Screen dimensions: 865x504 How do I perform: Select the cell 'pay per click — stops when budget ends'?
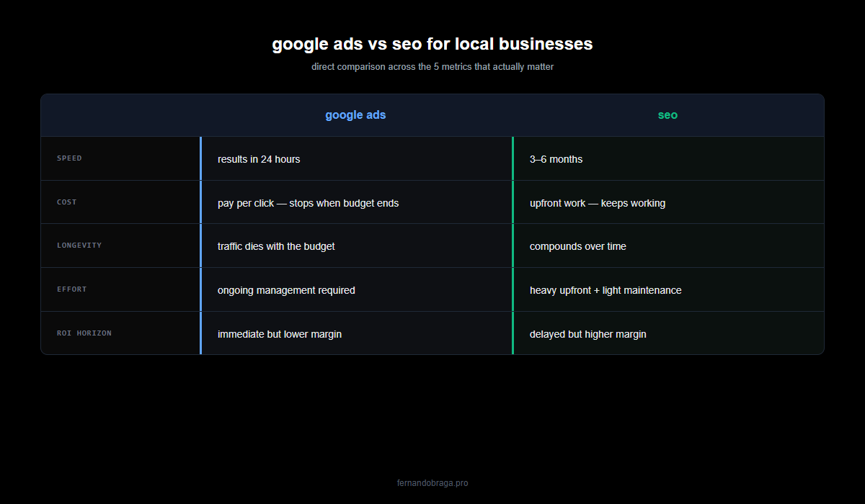pos(356,202)
